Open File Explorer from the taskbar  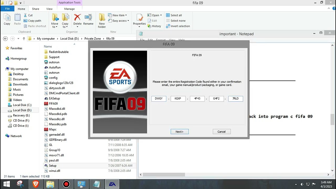click(x=50, y=184)
